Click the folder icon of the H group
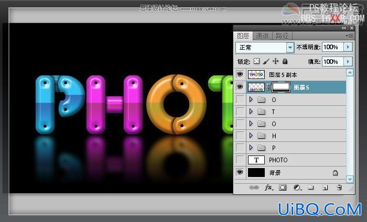This screenshot has width=367, height=222. click(x=261, y=136)
